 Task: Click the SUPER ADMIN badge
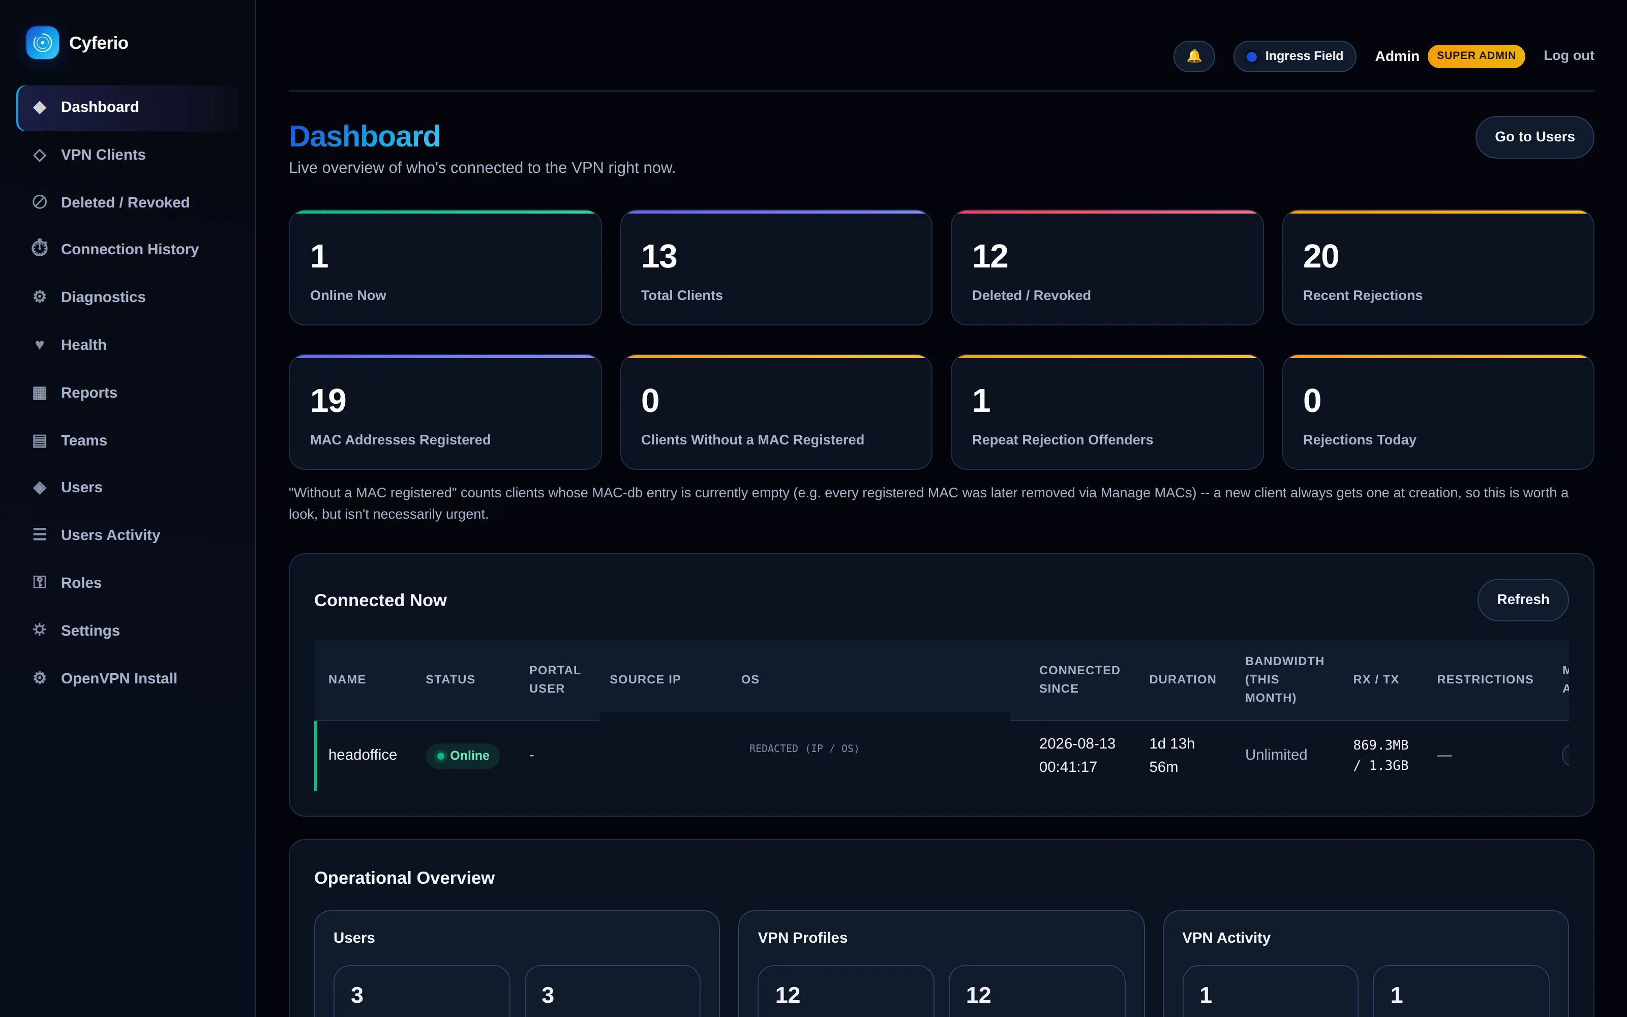(1477, 56)
